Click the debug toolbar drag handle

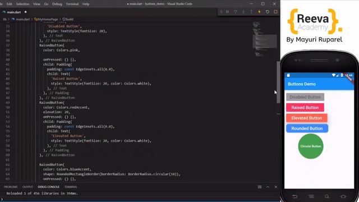pos(221,12)
